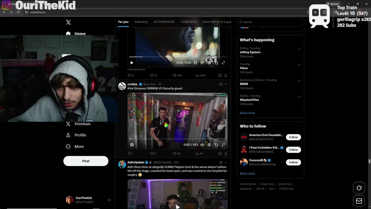This screenshot has height=209, width=371.
Task: Click the Post button
Action: tap(86, 161)
